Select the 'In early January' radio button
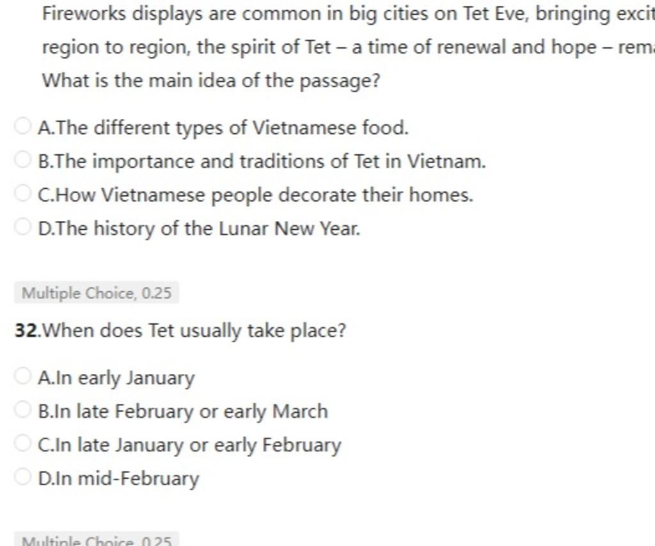Image resolution: width=655 pixels, height=546 pixels. coord(22,377)
